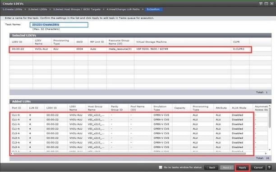The image size is (276, 172).
Task: Click the 'LDEV ID' header in Added LUNs
Action: pos(51,108)
